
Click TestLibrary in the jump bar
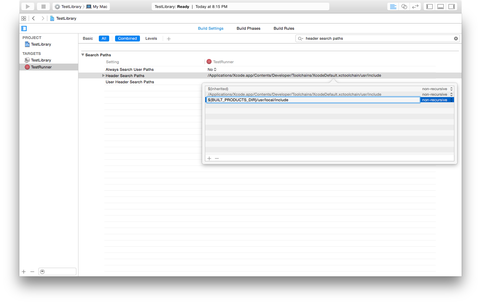coord(63,18)
